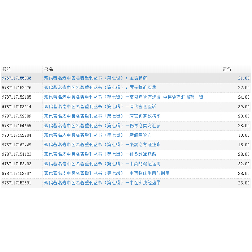
Task: Select ISBN 9787117152914
Action: (x=17, y=106)
